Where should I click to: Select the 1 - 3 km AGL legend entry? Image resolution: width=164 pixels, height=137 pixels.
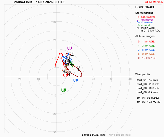[x=146, y=46]
